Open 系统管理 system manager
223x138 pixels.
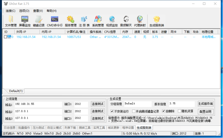point(98,21)
